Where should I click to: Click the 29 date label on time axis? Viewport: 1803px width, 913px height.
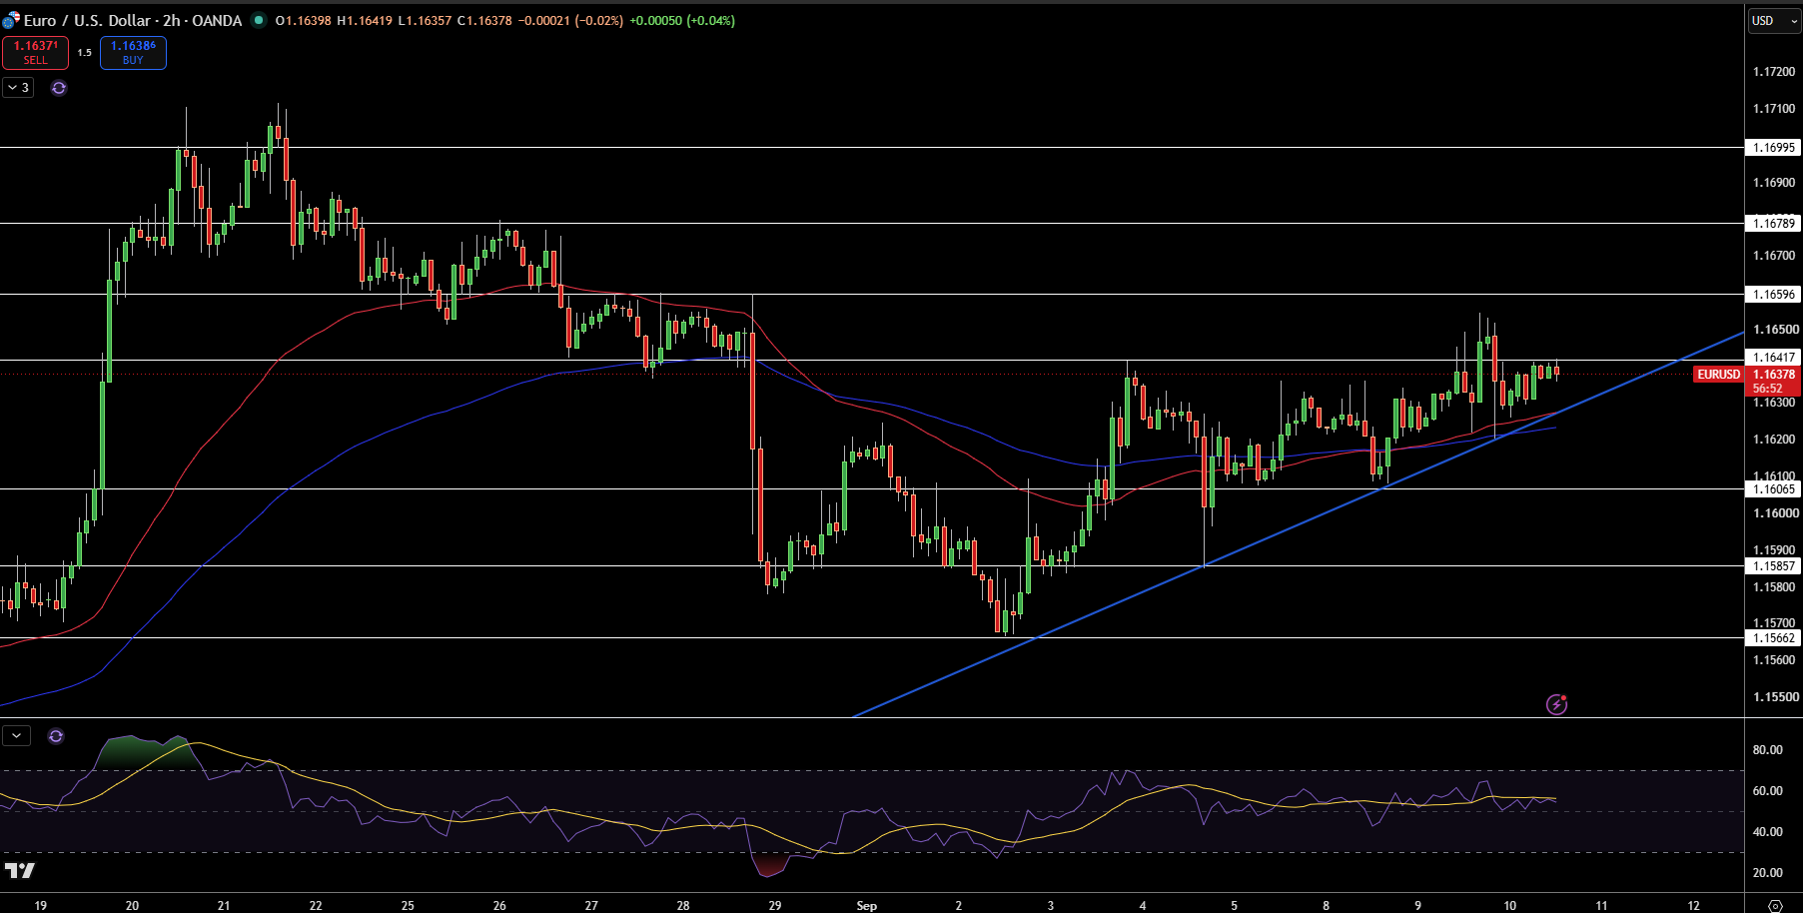click(x=775, y=906)
